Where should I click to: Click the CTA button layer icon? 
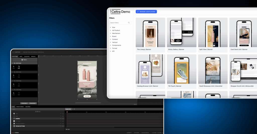point(14,121)
